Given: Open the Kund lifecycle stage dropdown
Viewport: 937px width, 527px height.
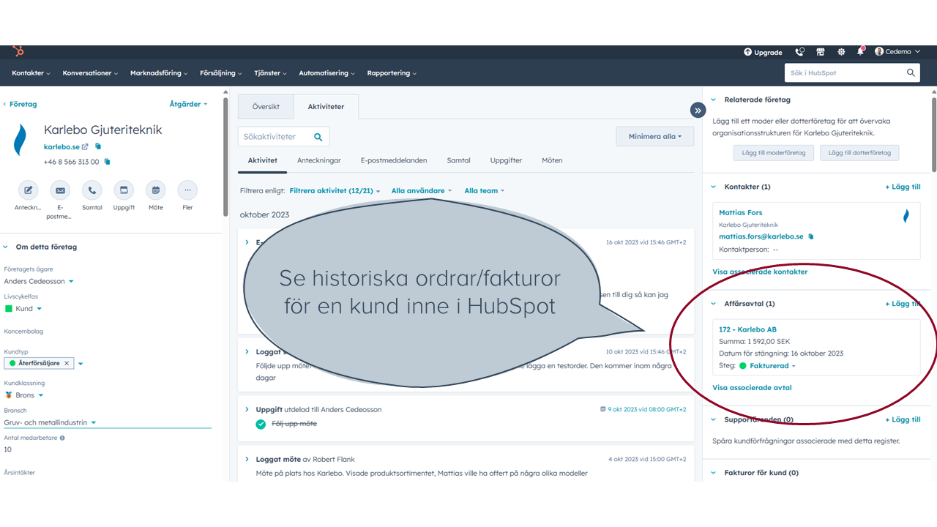Looking at the screenshot, I should [x=23, y=309].
